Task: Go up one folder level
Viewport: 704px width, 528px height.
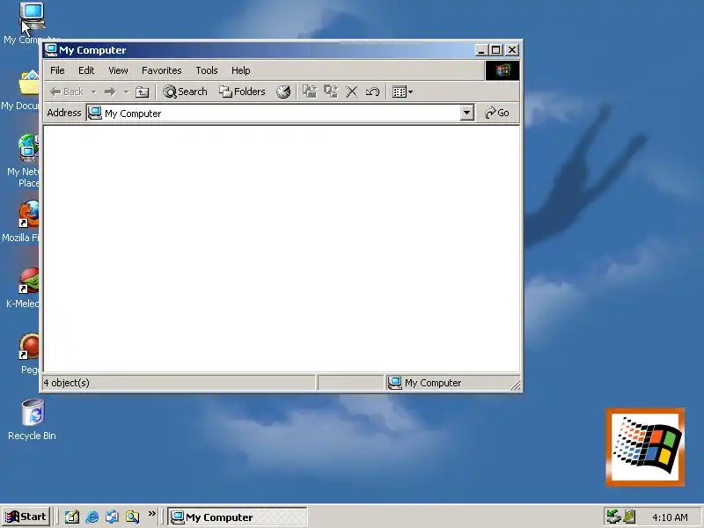Action: (x=143, y=92)
